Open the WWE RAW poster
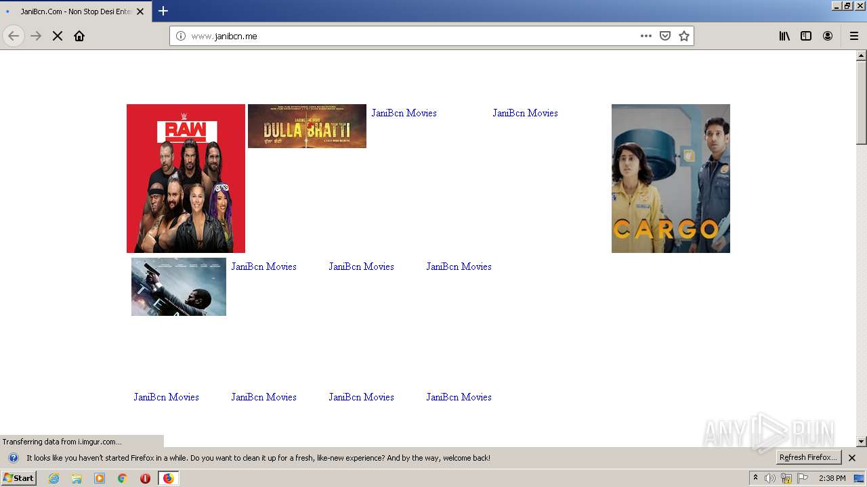 [x=186, y=179]
